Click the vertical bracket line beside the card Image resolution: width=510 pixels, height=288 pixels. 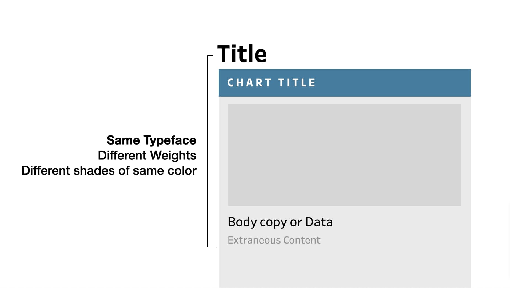point(208,152)
